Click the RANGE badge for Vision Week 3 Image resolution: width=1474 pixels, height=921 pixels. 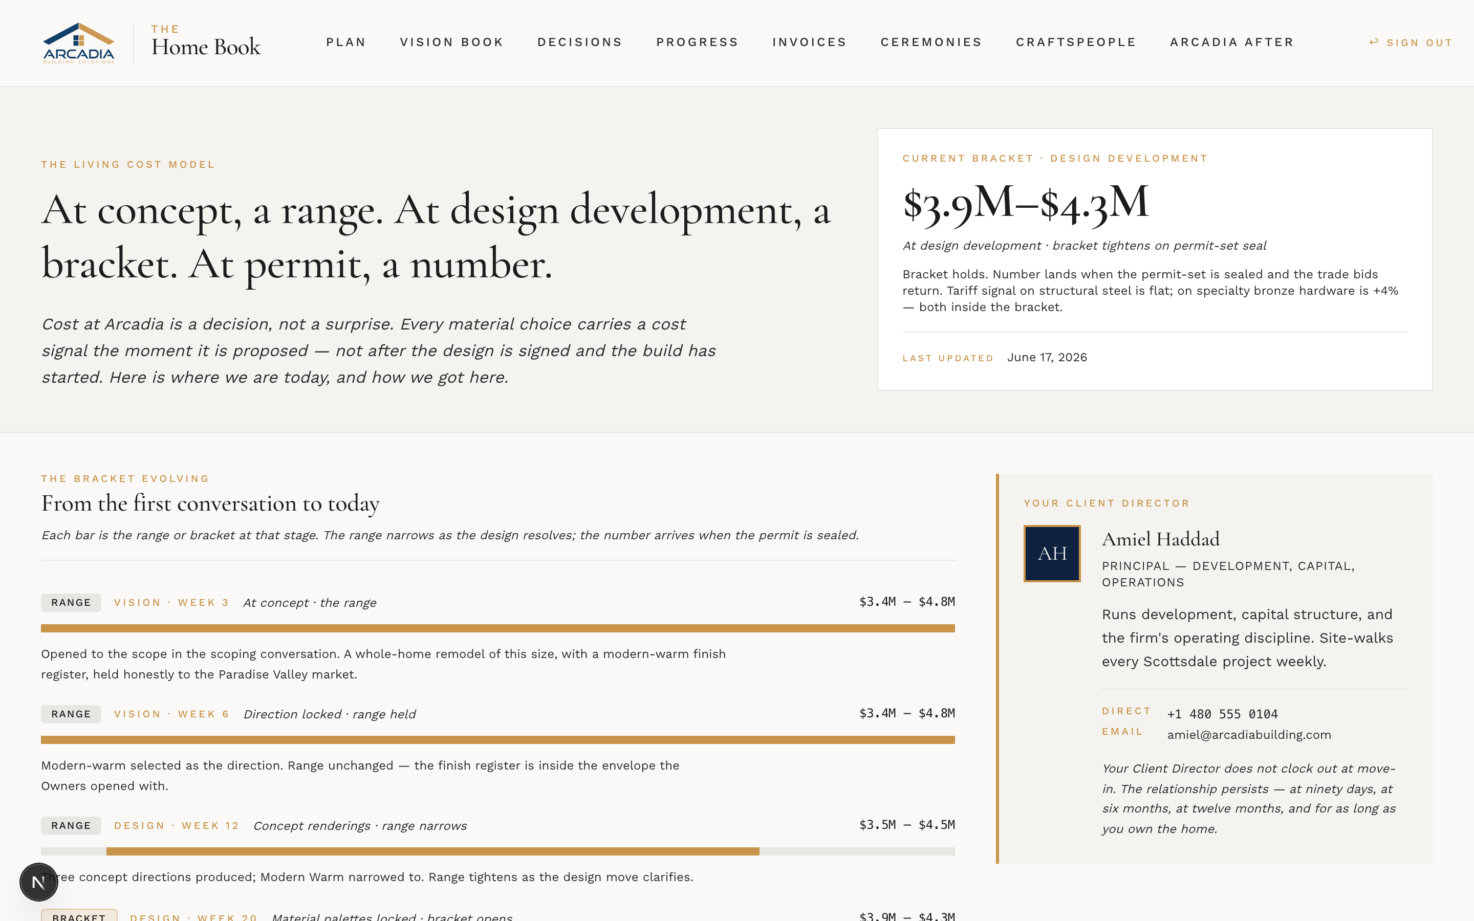[x=71, y=602]
